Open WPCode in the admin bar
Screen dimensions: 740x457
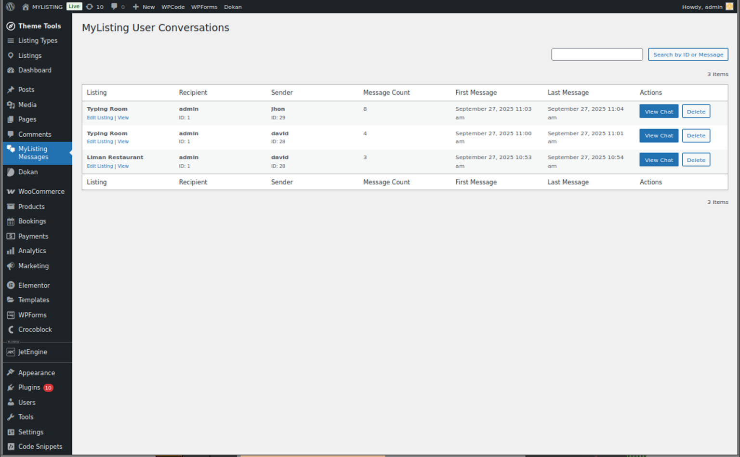pos(173,7)
